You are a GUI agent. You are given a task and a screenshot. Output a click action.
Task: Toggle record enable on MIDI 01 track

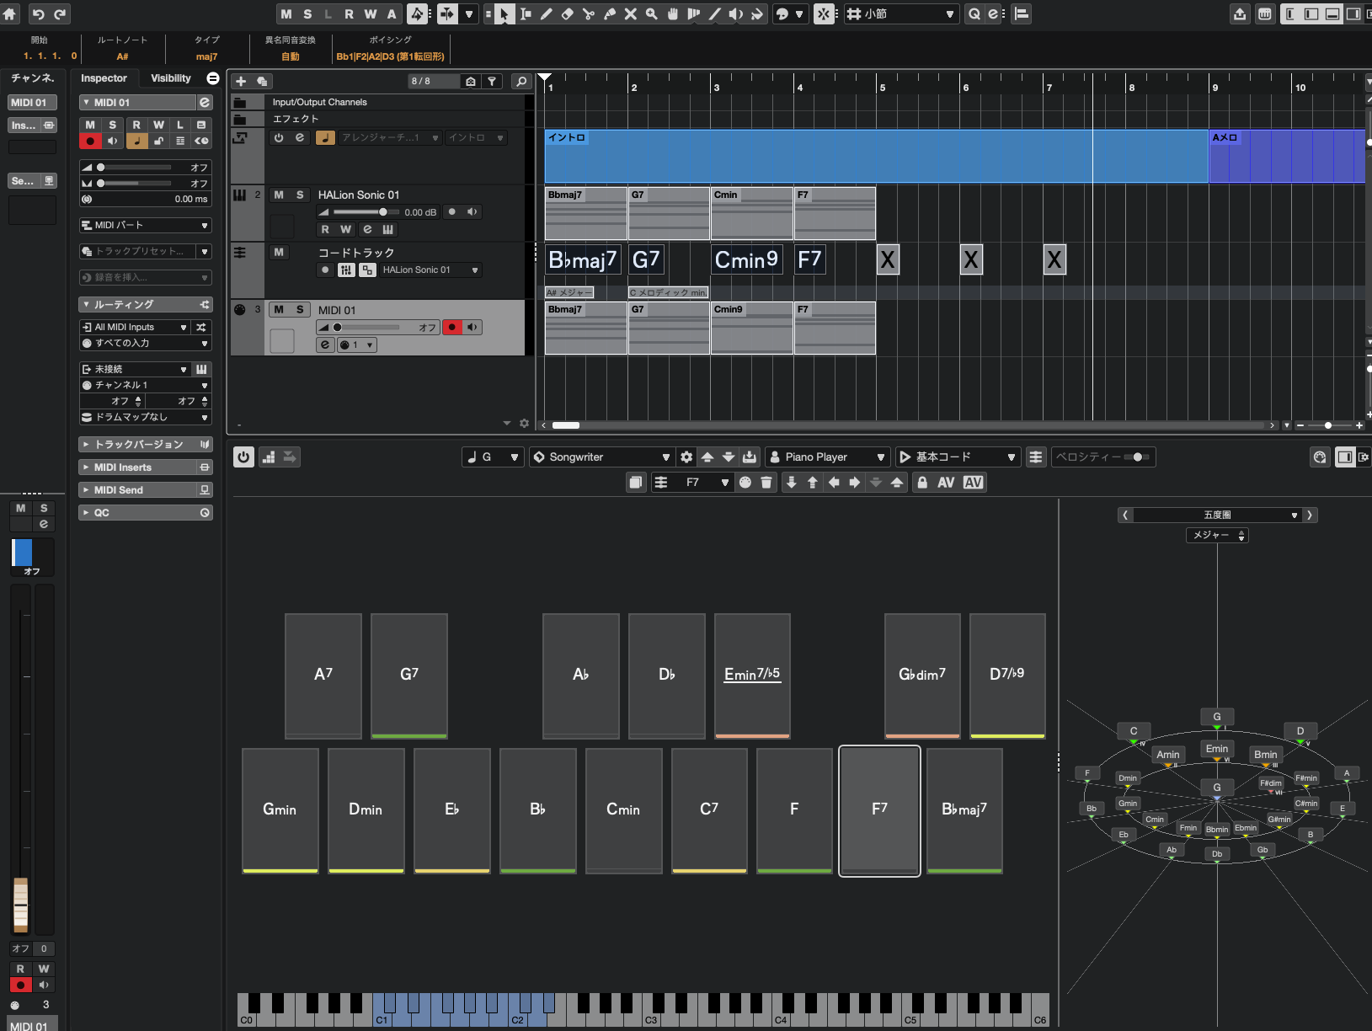(452, 327)
